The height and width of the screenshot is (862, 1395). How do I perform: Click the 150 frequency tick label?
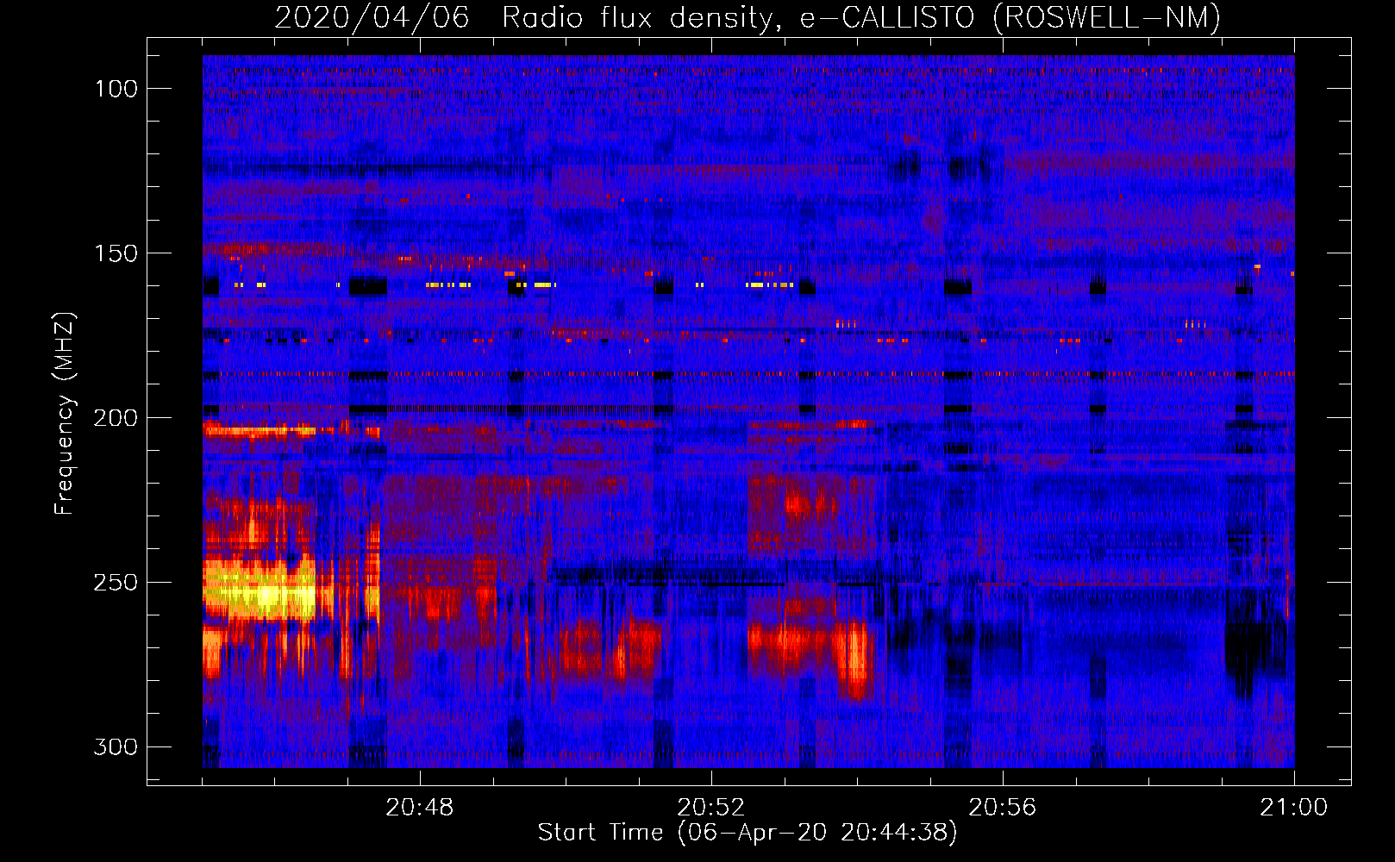[116, 253]
